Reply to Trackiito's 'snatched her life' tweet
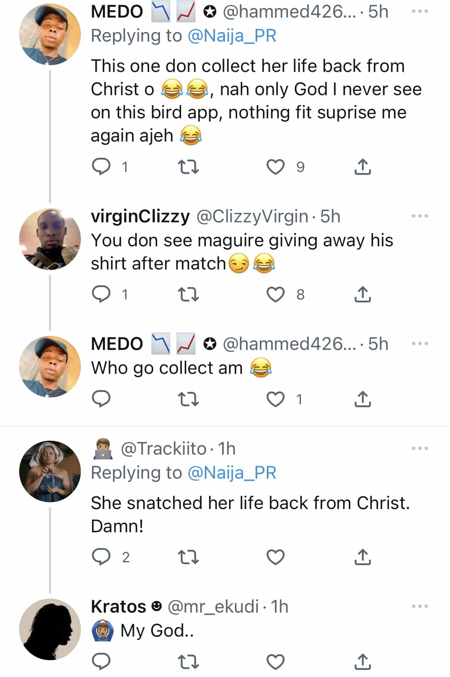450x677 pixels. [x=101, y=557]
